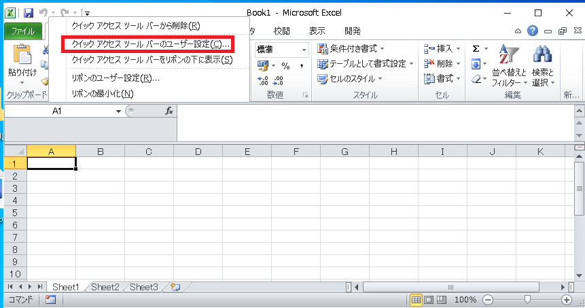Click the AutoSum Σ icon
The height and width of the screenshot is (308, 585).
click(x=476, y=49)
